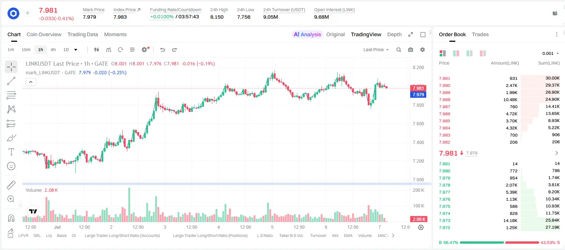Open the 0.001 price precision dropdown
The width and height of the screenshot is (565, 250).
click(550, 53)
